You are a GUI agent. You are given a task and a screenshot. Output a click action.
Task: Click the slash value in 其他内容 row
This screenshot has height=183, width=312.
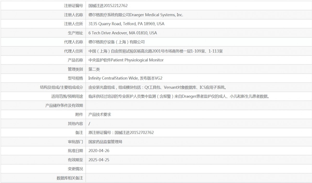coord(89,123)
